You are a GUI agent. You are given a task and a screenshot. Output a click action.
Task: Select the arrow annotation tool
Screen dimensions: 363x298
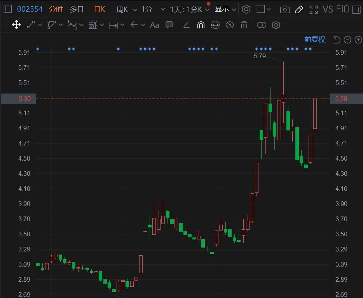click(x=134, y=25)
